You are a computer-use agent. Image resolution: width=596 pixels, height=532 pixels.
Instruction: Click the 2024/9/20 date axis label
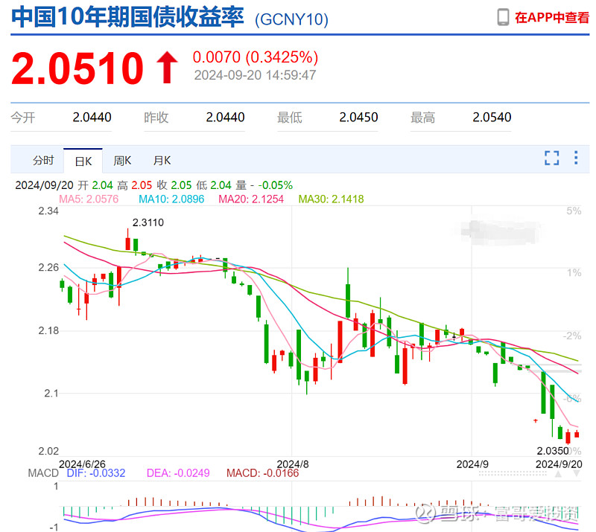pos(559,464)
